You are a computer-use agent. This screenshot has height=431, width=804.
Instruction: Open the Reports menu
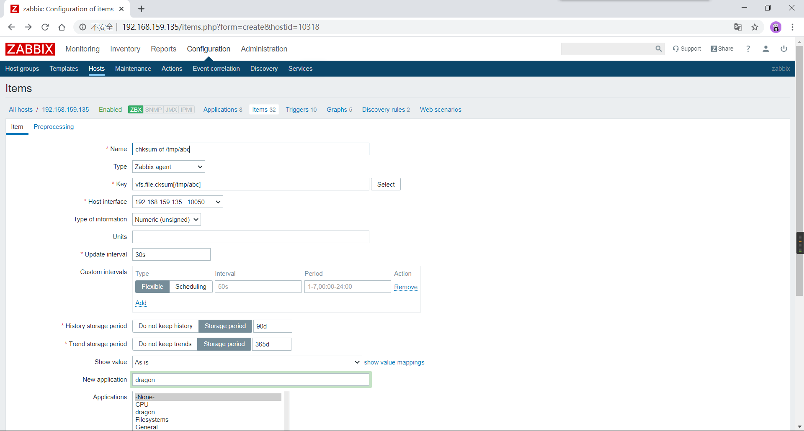163,49
